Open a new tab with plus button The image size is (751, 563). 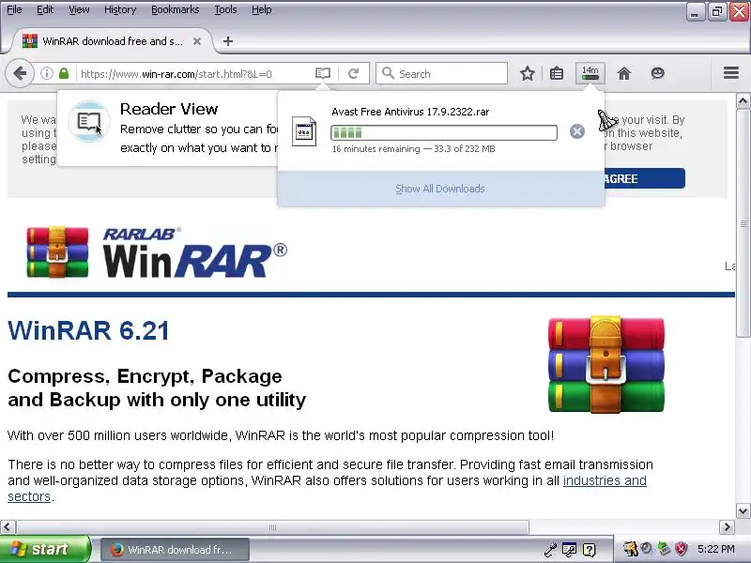(x=228, y=41)
